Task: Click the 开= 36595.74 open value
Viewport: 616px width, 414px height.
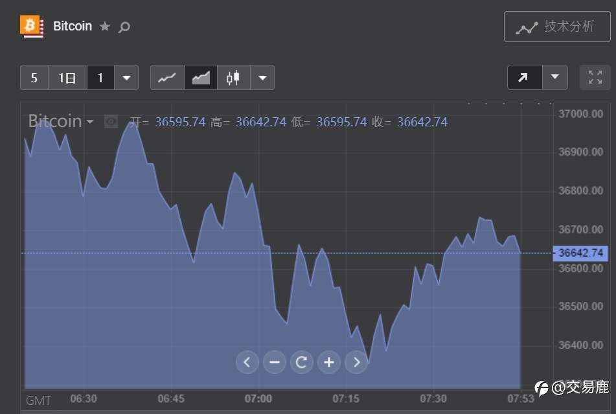Action: pyautogui.click(x=167, y=122)
